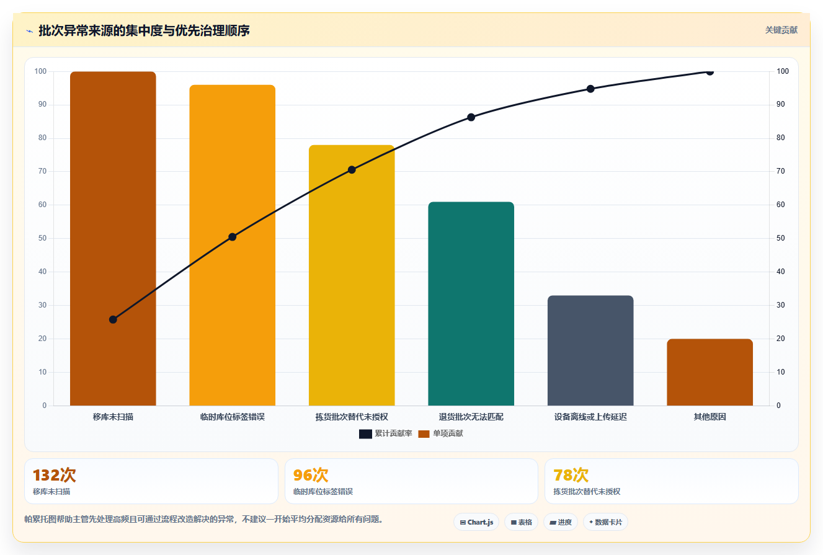The image size is (823, 555).
Task: Click the chart title 批次异常来源的集中度与优先治理顺序
Action: point(144,30)
